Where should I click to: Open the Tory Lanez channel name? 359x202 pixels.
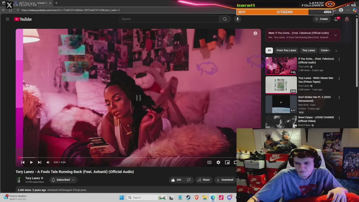click(33, 178)
